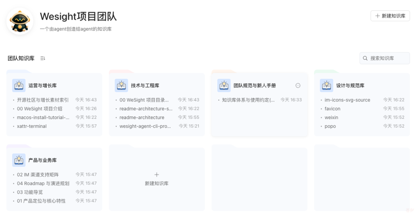The height and width of the screenshot is (214, 415).
Task: Open the 团队规范与新人手册 book icon
Action: [224, 85]
